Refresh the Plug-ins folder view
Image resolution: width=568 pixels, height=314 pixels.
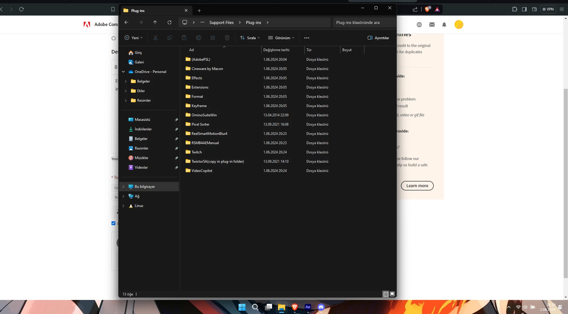[170, 22]
